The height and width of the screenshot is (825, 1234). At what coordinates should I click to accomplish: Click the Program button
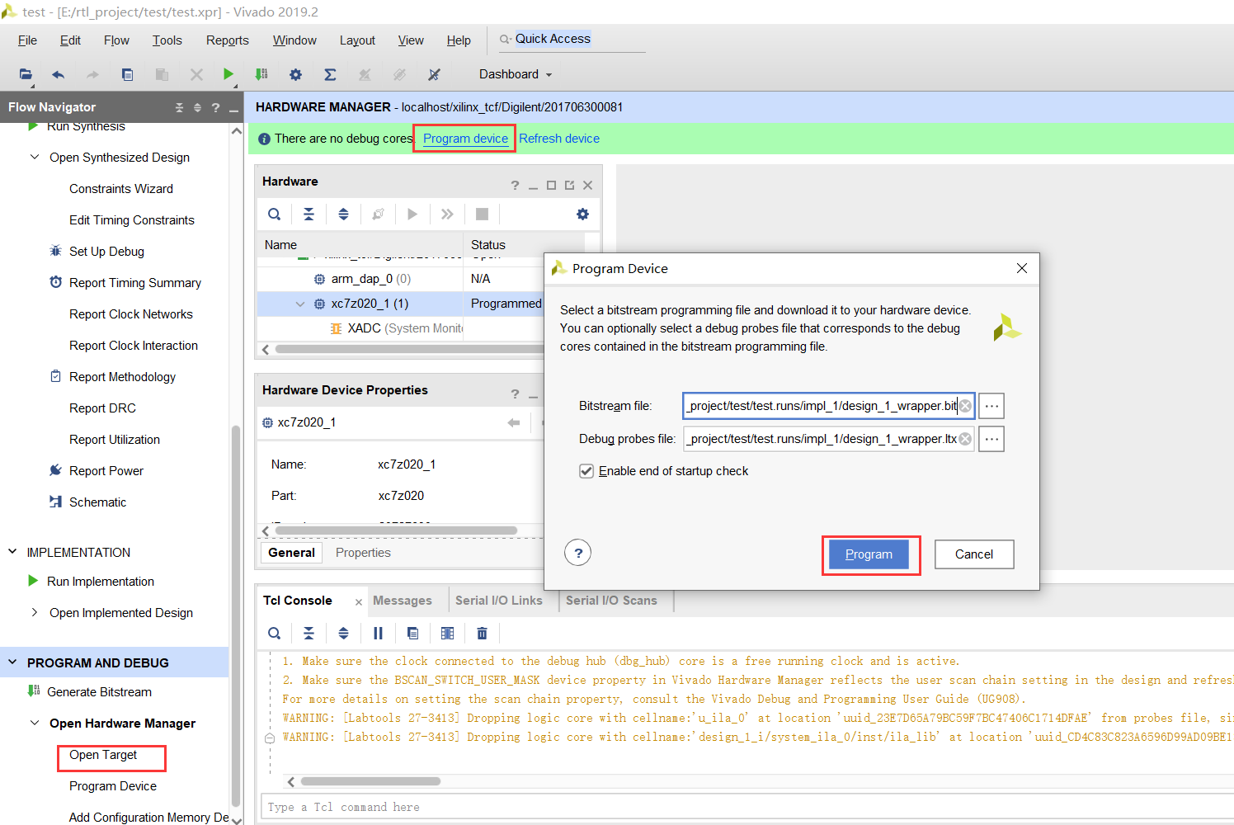coord(869,554)
